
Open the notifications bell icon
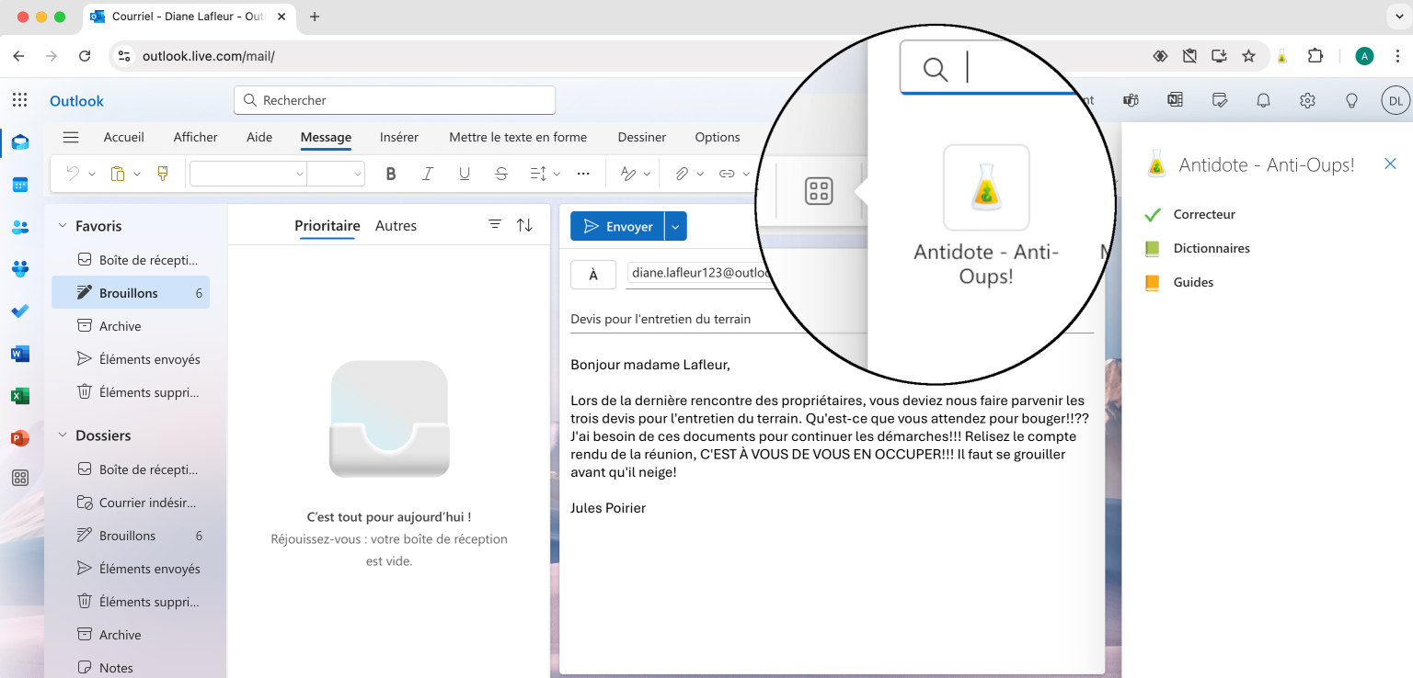tap(1264, 100)
